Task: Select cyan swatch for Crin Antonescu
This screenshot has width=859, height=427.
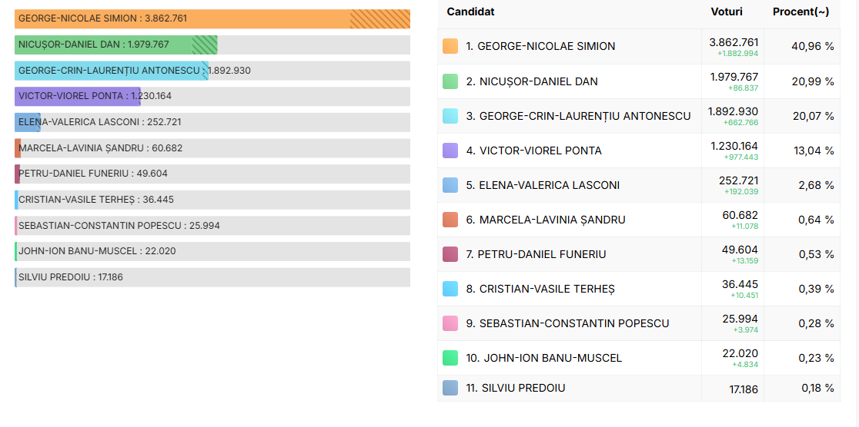Action: point(450,116)
